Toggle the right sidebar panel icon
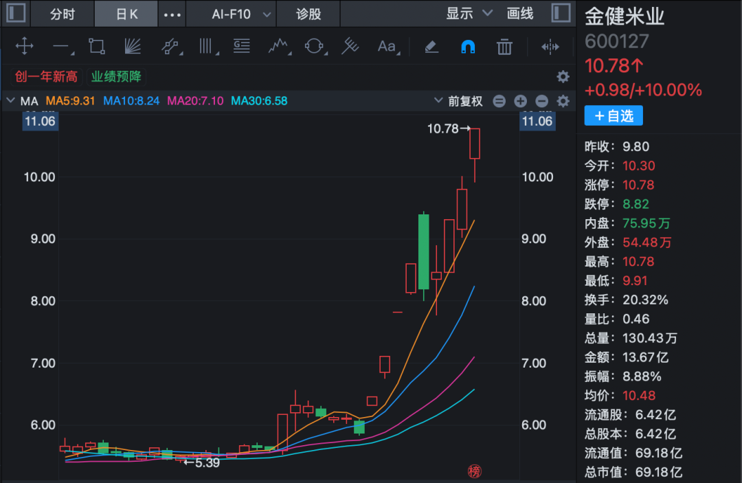Screen dimensions: 742x483 pyautogui.click(x=561, y=13)
